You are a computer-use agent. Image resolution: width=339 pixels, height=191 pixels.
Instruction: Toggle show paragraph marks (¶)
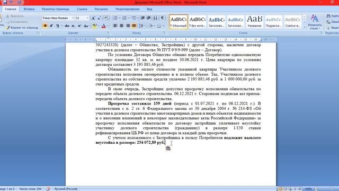coord(163,18)
